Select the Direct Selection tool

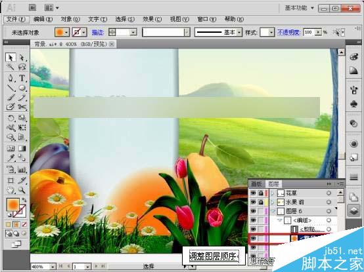point(22,58)
